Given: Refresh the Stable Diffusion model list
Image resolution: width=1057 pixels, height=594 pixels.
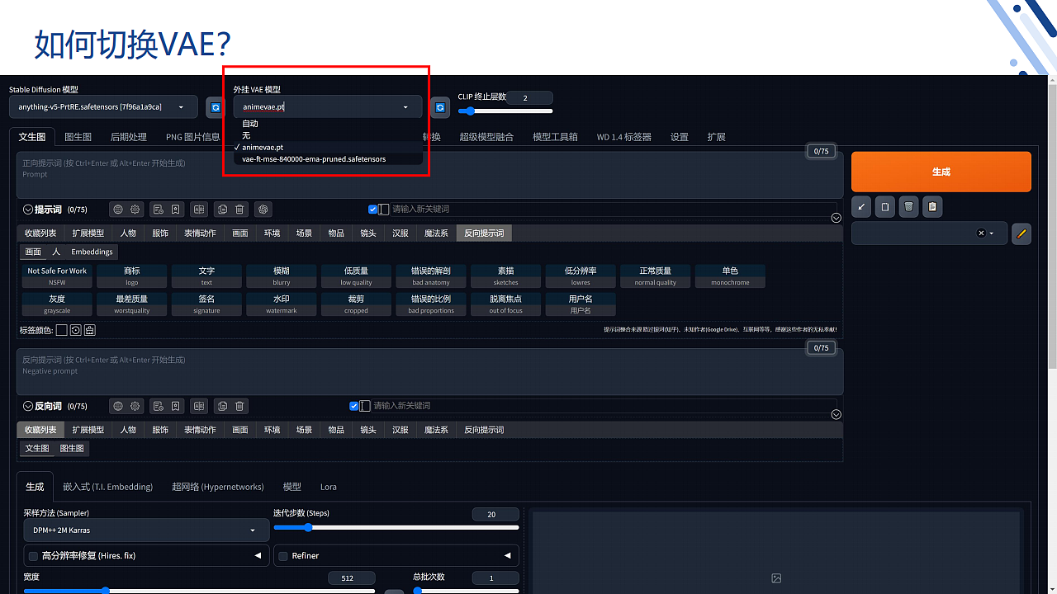Looking at the screenshot, I should point(216,107).
